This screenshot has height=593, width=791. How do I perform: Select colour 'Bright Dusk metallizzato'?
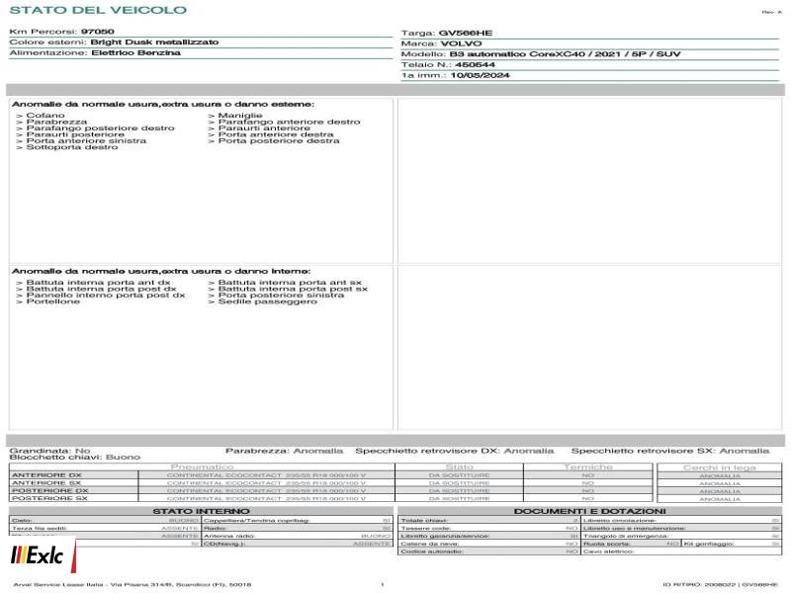[x=154, y=42]
